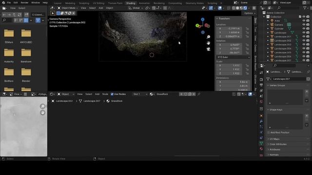Add a new shape key with plus
This screenshot has height=175, width=312.
click(307, 116)
